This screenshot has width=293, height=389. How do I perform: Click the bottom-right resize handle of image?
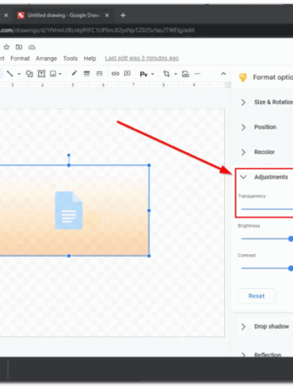click(149, 256)
